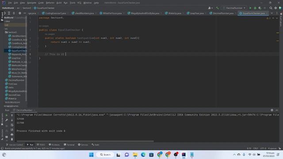Image resolution: width=283 pixels, height=159 pixels.
Task: Click EqualSumChecker breadcrumb in navigation bar
Action: point(44,8)
